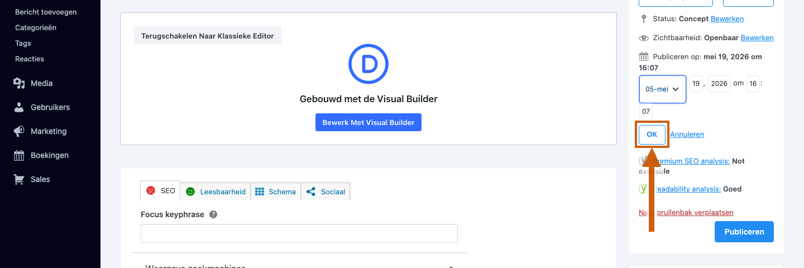Click the Boekingen calendar icon
The width and height of the screenshot is (804, 268).
pos(20,155)
